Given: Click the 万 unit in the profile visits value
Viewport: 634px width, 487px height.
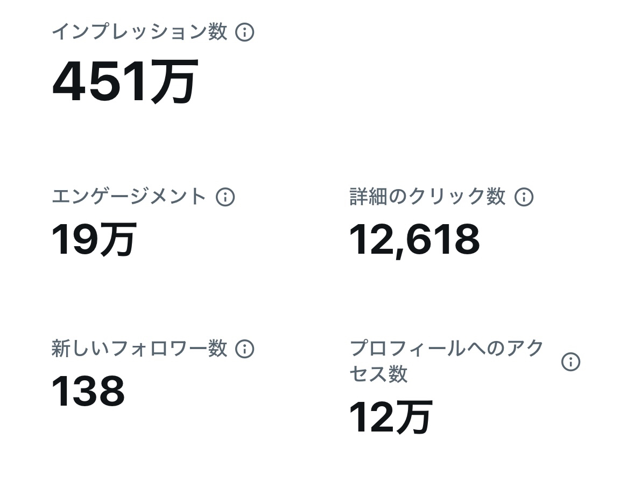Looking at the screenshot, I should [x=413, y=418].
